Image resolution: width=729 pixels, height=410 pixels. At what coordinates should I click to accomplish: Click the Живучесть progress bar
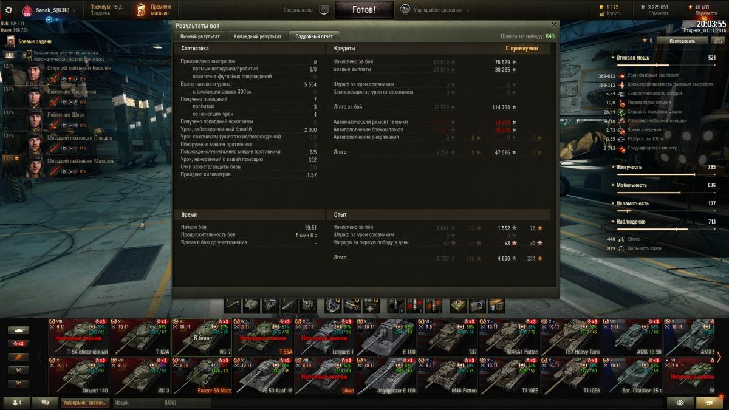(x=665, y=174)
